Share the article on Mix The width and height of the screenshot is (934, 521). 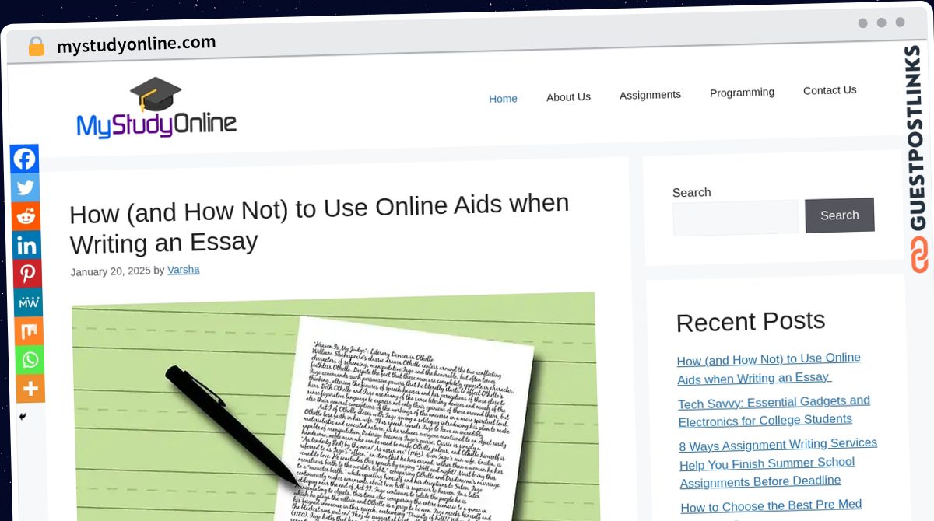(30, 331)
